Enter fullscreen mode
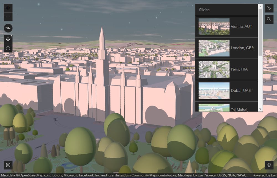The image size is (277, 178). [x=8, y=165]
